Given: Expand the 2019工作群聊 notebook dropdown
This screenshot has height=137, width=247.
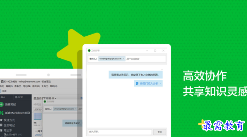Looking at the screenshot, I should [x=55, y=98].
